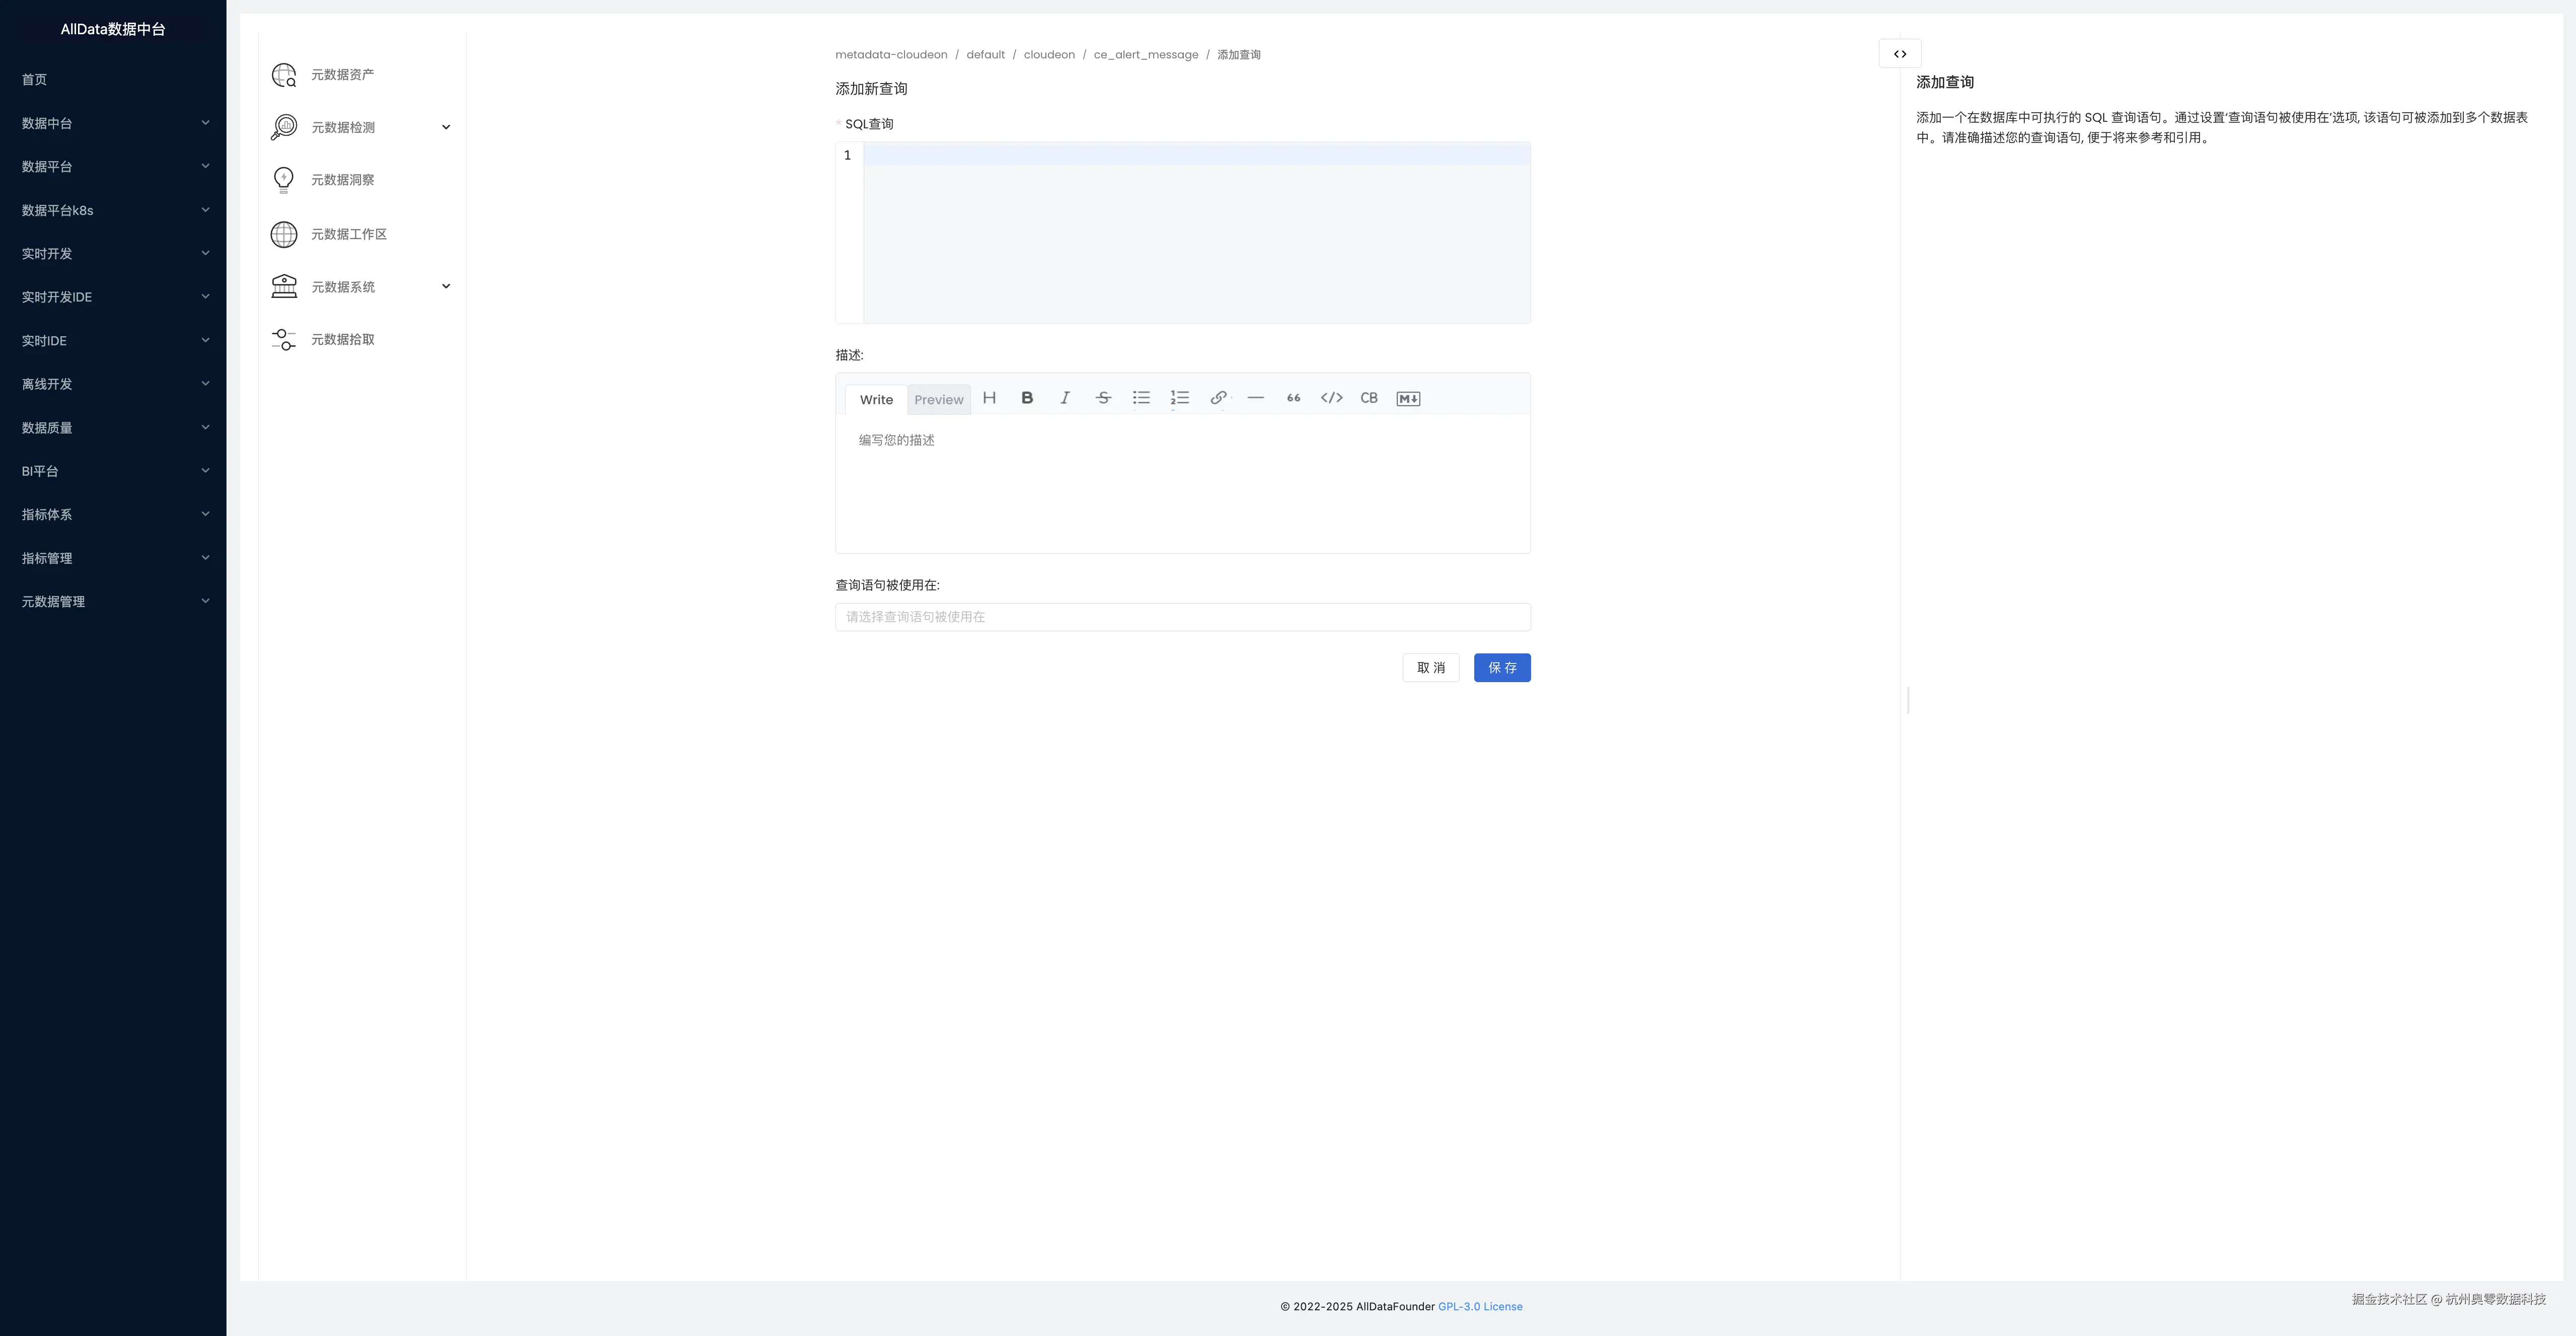
Task: Insert an ordered numbered list
Action: pyautogui.click(x=1180, y=398)
